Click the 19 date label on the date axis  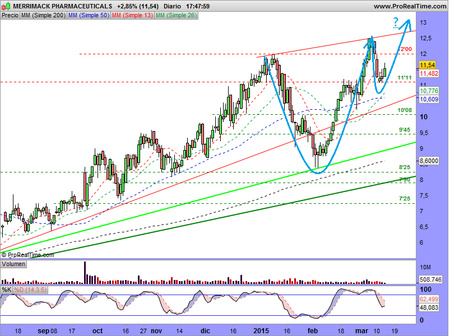tap(395, 331)
